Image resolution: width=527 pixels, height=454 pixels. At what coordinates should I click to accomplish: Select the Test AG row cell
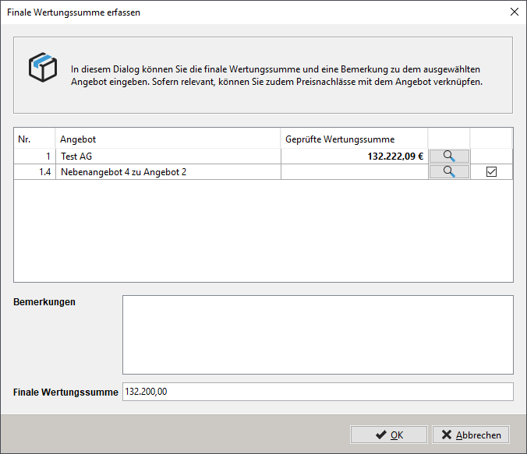pyautogui.click(x=168, y=157)
